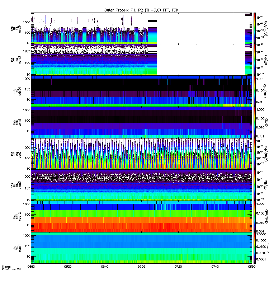Image resolution: width=269 pixels, height=287 pixels.
Task: Click the 0600 time axis label
Action: [31, 267]
